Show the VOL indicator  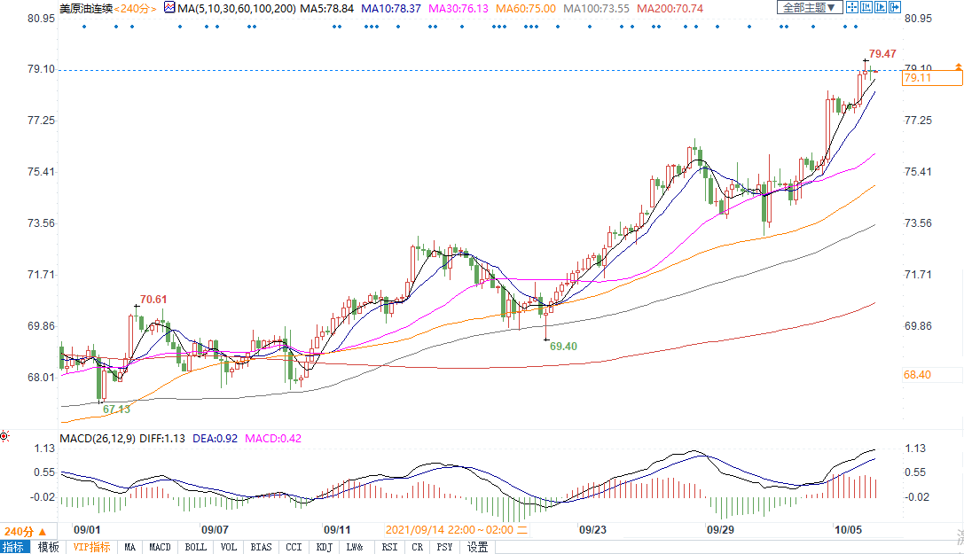click(x=228, y=547)
